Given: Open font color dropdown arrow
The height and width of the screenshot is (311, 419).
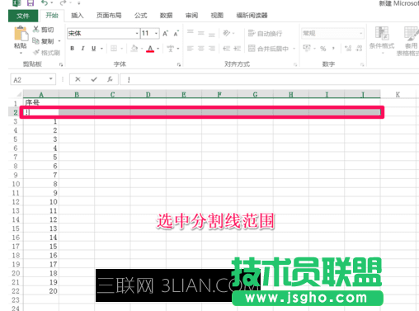Looking at the screenshot, I should [158, 49].
